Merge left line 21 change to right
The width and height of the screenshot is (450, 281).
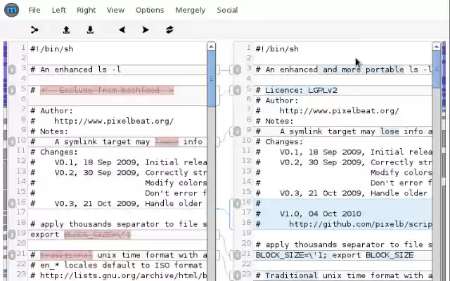tap(12, 255)
